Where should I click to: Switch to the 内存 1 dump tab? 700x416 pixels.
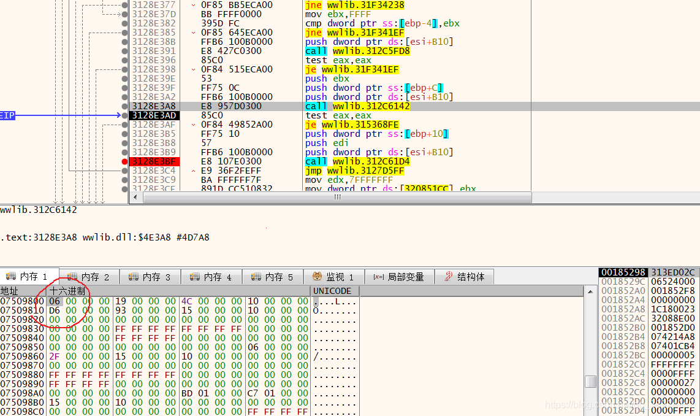click(x=29, y=277)
